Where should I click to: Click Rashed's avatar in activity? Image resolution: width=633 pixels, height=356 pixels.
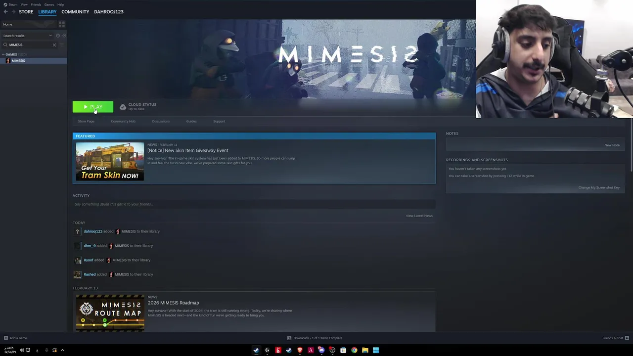pyautogui.click(x=77, y=274)
